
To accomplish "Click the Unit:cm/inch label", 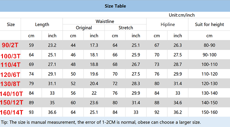I will [x=183, y=15].
